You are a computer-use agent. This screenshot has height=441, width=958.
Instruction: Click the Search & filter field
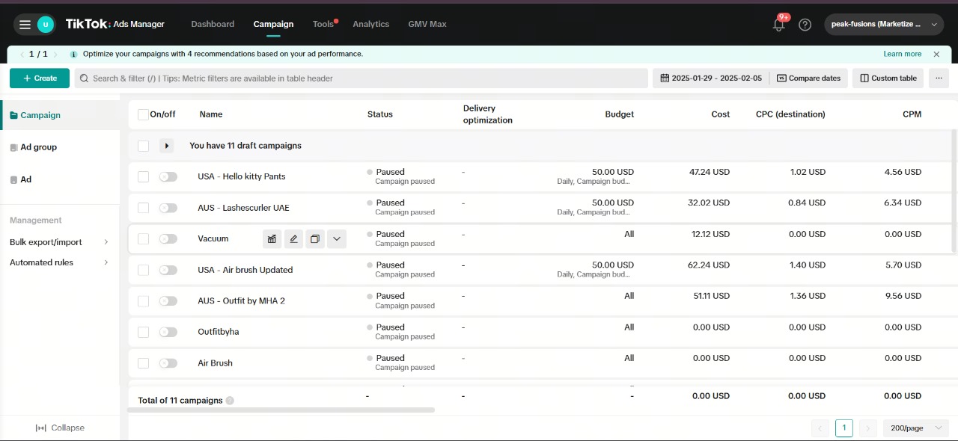361,78
